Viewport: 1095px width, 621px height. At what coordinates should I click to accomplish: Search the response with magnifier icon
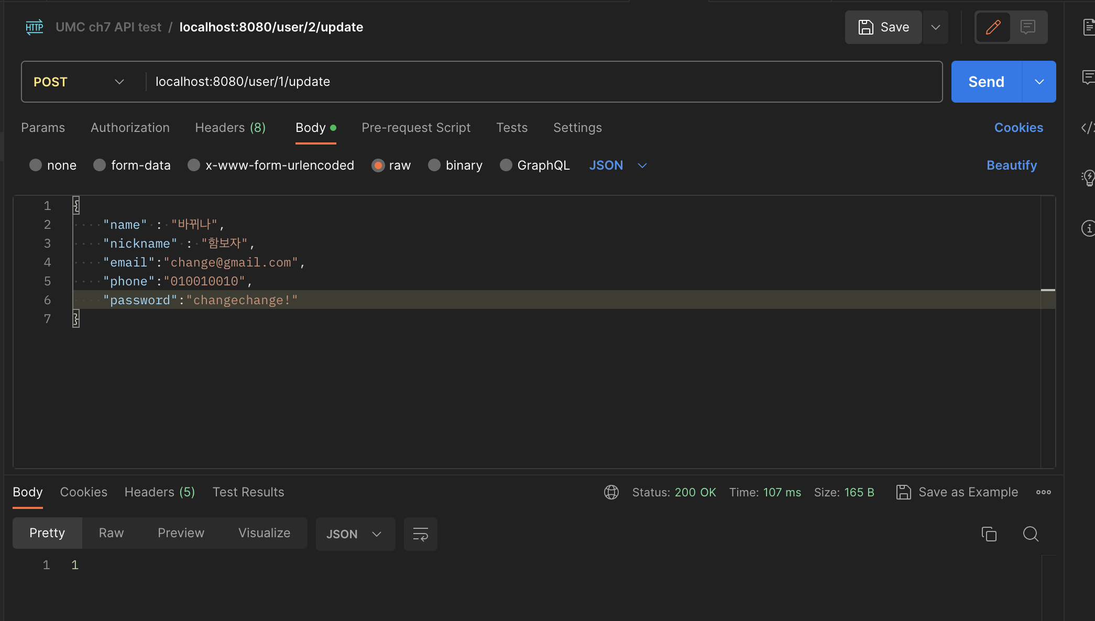[1031, 534]
